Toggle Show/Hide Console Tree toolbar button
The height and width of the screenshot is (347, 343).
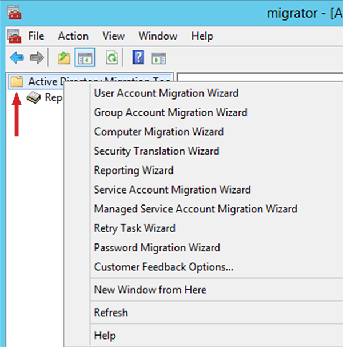tap(85, 57)
